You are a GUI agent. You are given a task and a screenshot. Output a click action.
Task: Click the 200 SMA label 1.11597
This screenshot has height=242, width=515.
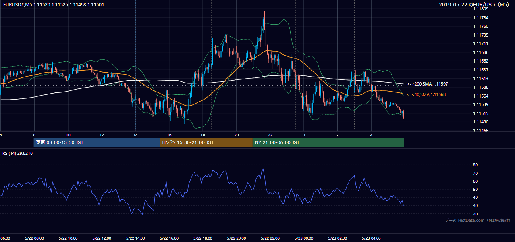click(x=428, y=84)
